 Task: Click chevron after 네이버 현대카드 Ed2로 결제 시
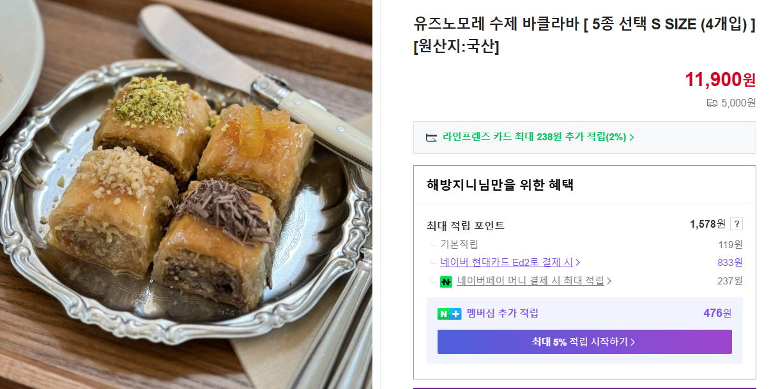coord(577,262)
